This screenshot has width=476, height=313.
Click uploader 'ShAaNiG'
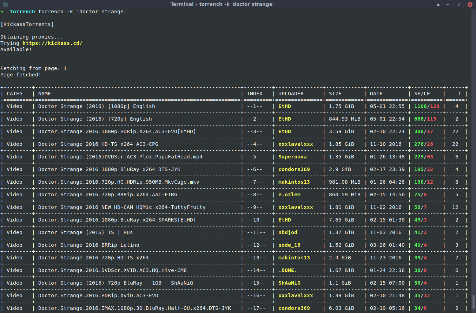pos(289,283)
